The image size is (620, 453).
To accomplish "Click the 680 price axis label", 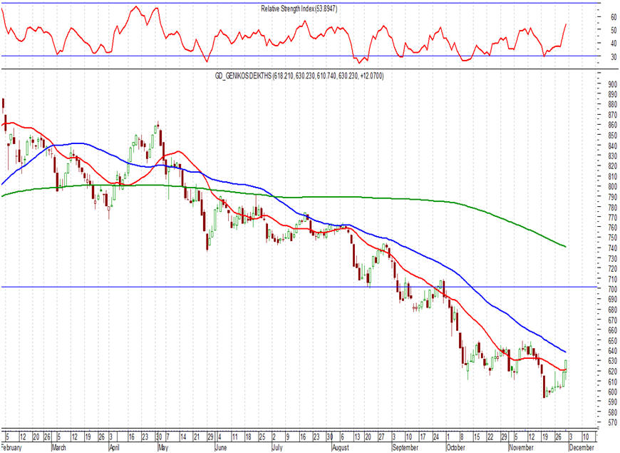I will click(612, 310).
